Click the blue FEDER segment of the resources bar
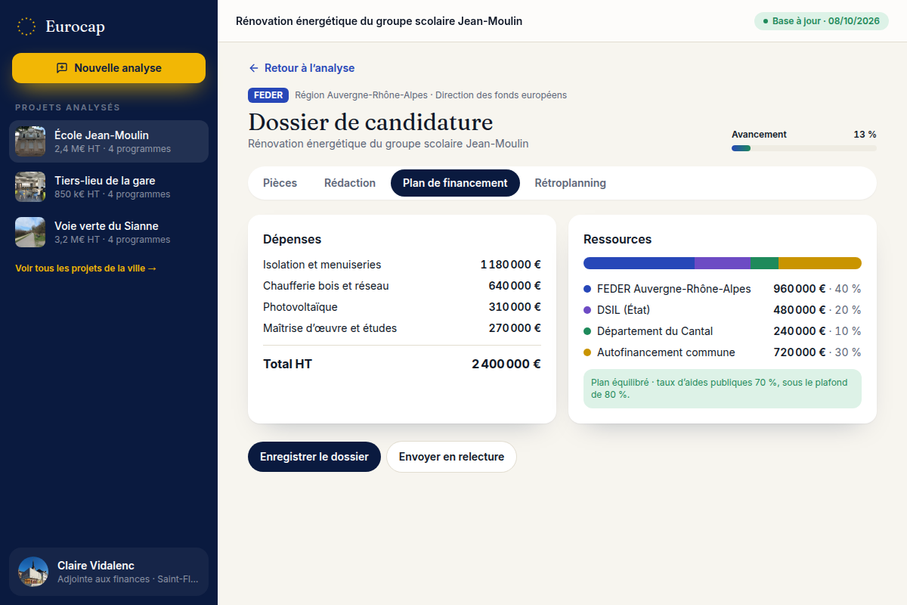Screen dimensions: 907x605 [x=639, y=263]
